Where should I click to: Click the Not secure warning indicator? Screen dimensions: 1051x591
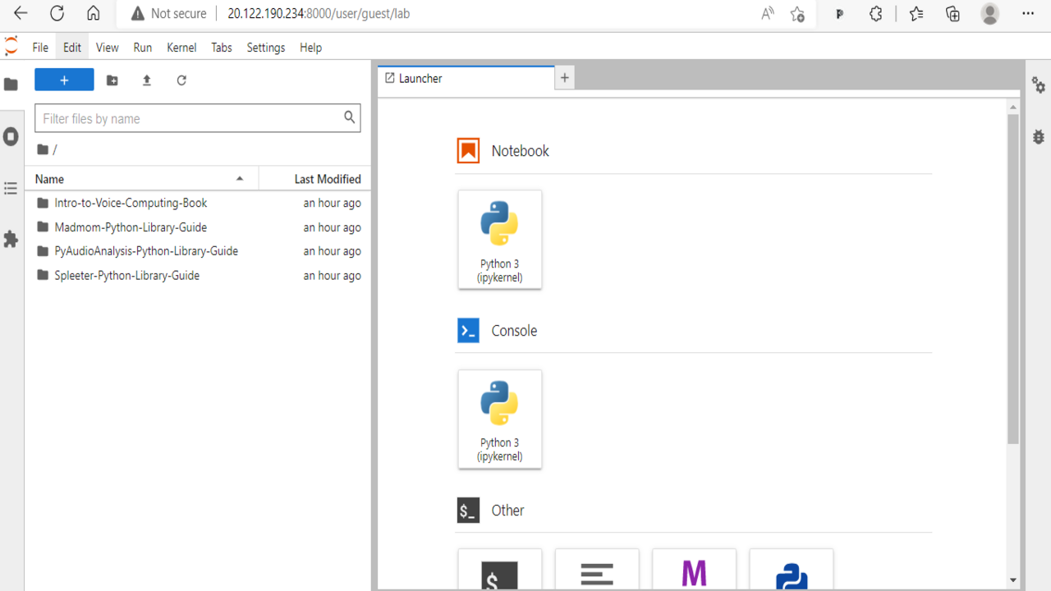click(168, 13)
